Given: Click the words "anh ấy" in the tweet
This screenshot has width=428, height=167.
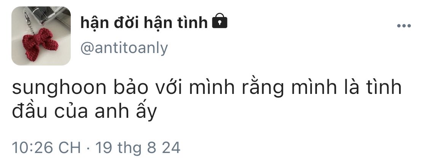Looking at the screenshot, I should (126, 112).
